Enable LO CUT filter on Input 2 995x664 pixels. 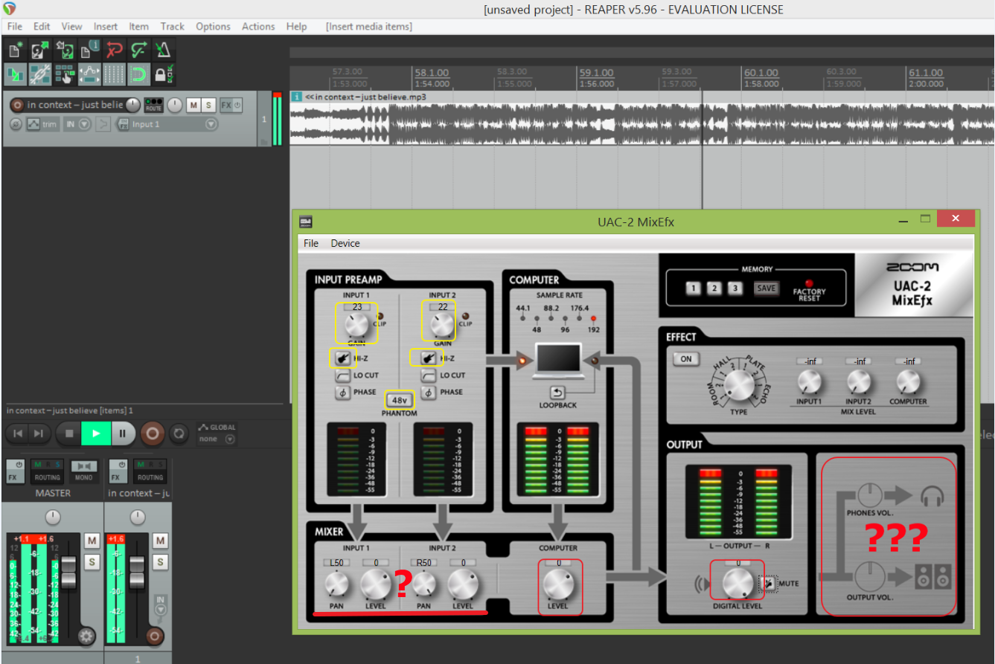(x=429, y=375)
